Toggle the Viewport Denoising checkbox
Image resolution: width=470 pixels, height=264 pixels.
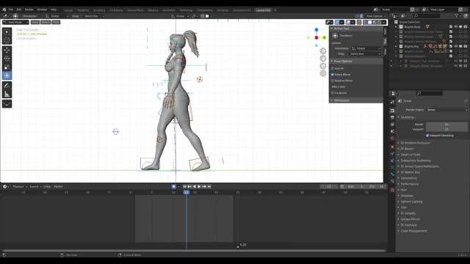click(427, 136)
